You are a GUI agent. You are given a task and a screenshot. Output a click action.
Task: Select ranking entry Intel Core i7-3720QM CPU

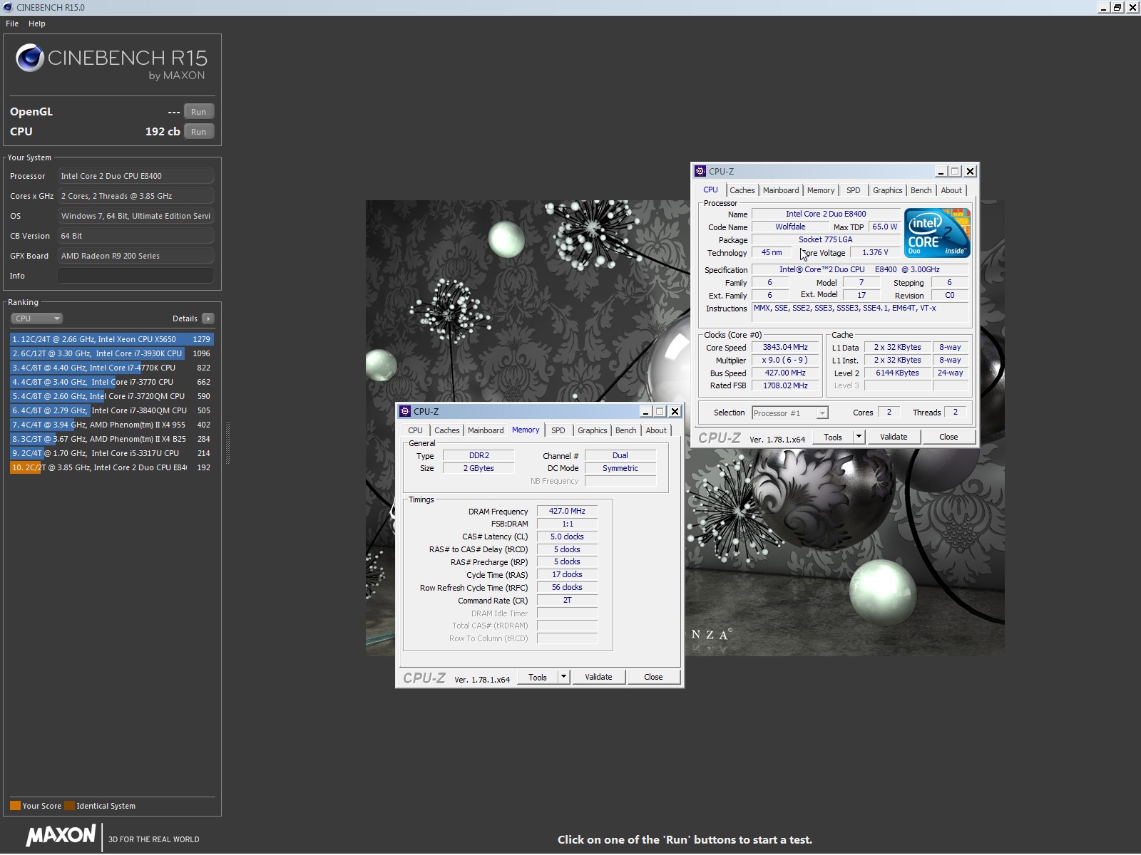(112, 396)
